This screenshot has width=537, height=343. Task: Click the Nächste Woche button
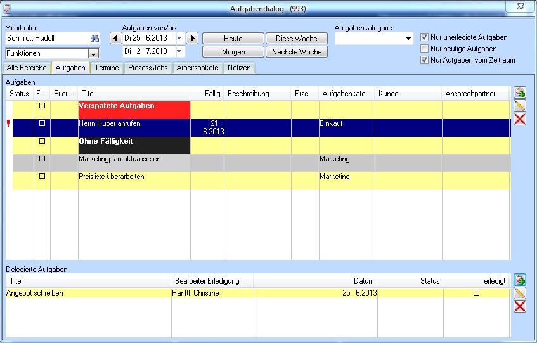click(297, 52)
